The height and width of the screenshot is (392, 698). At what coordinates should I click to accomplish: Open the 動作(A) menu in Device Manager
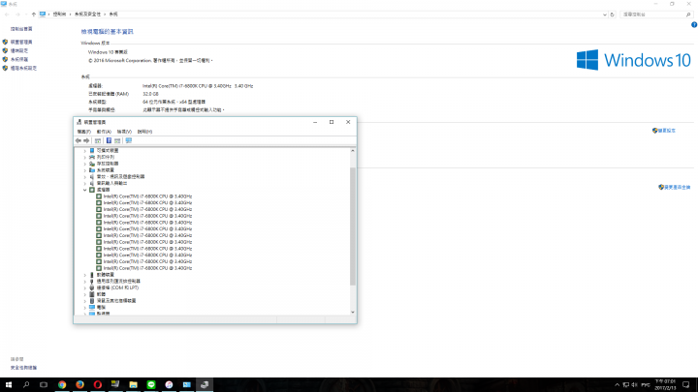[x=104, y=132]
